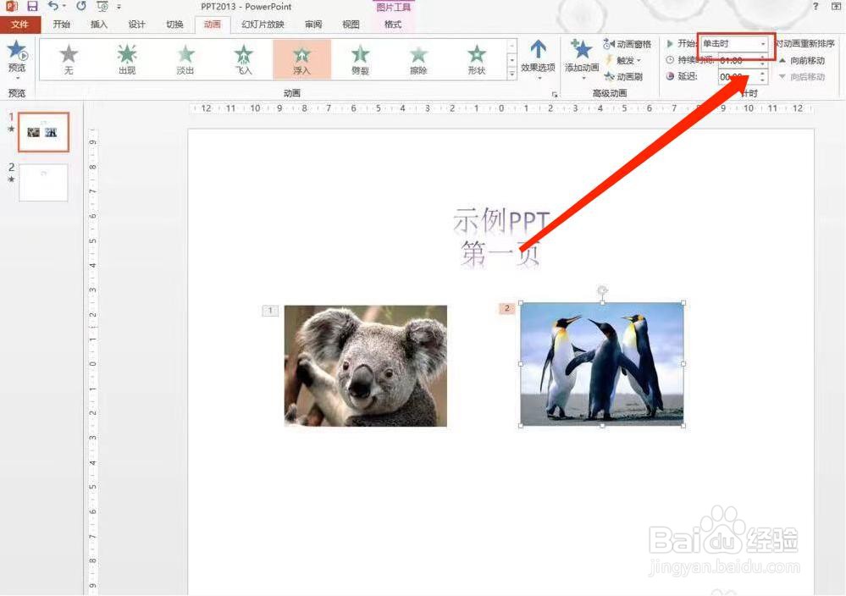The image size is (846, 596).
Task: Click the Undo arrow in quick access toolbar
Action: [53, 7]
